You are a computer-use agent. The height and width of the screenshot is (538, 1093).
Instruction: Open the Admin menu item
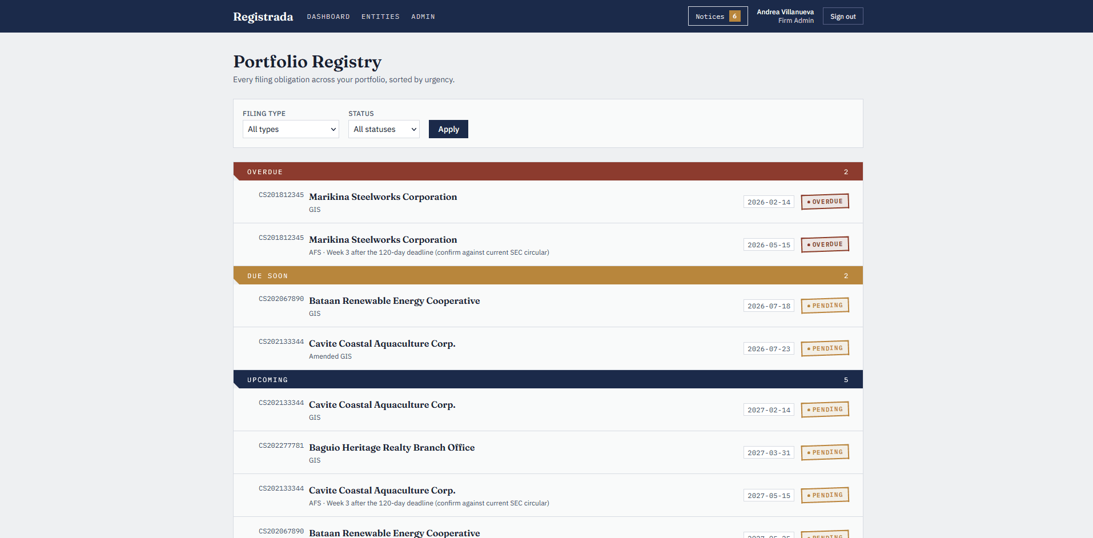point(423,17)
